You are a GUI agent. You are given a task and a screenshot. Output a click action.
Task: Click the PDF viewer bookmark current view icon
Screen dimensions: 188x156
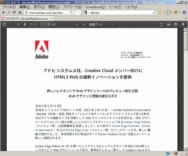point(183,25)
